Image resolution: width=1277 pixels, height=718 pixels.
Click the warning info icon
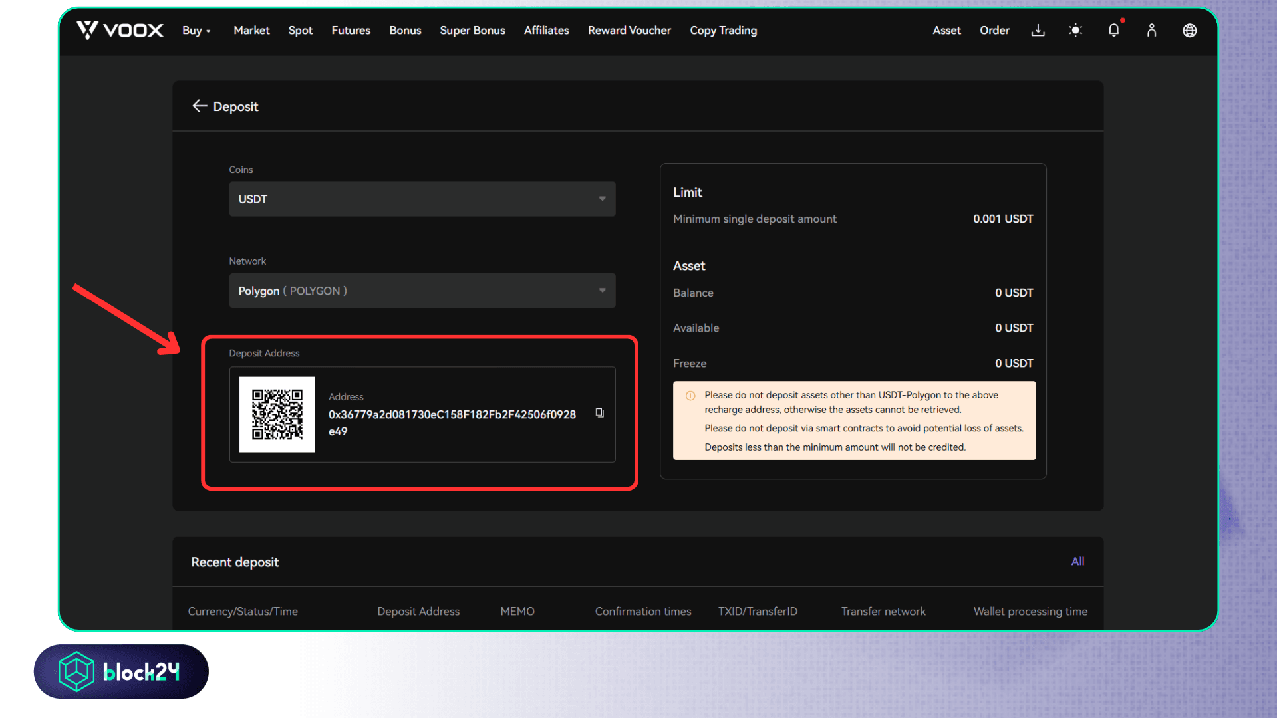(690, 396)
